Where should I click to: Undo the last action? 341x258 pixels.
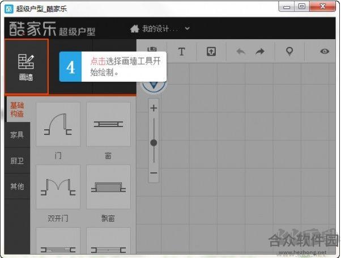241,52
